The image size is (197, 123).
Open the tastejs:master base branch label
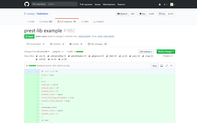click(85, 37)
